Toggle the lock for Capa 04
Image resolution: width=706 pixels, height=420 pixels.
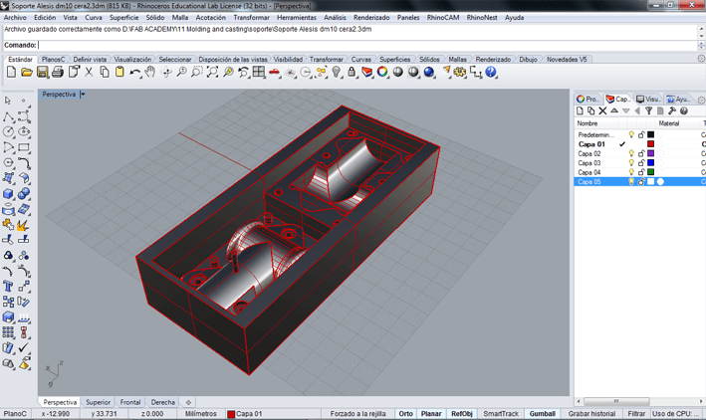[x=641, y=172]
